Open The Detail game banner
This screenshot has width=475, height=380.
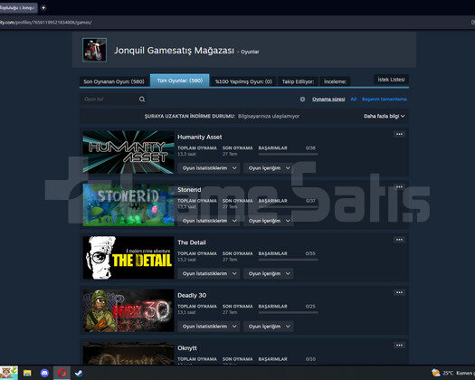[128, 258]
